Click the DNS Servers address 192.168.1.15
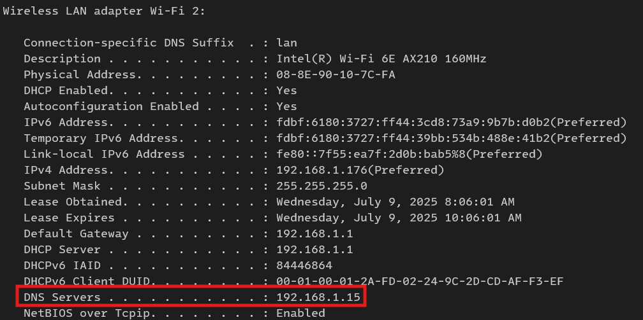 point(319,297)
